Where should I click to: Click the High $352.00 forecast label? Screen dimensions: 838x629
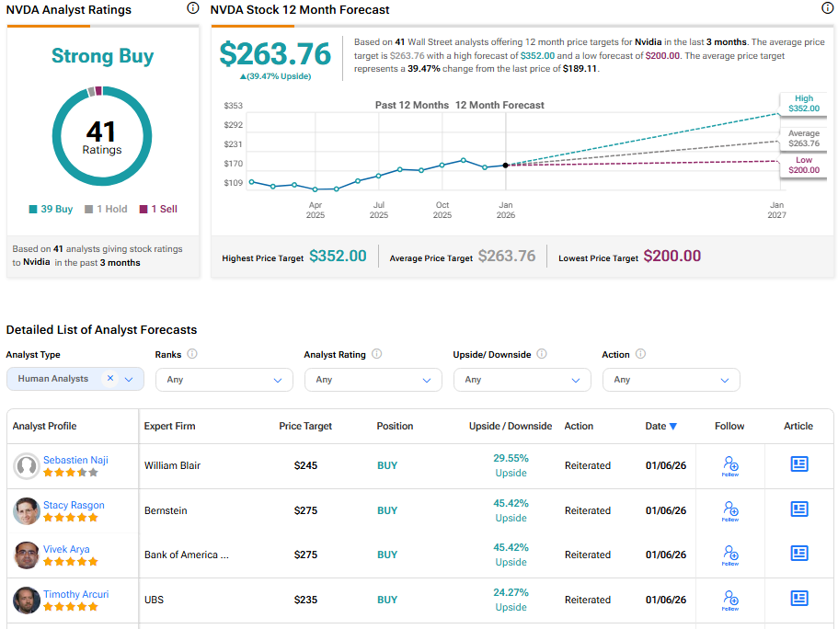(804, 103)
